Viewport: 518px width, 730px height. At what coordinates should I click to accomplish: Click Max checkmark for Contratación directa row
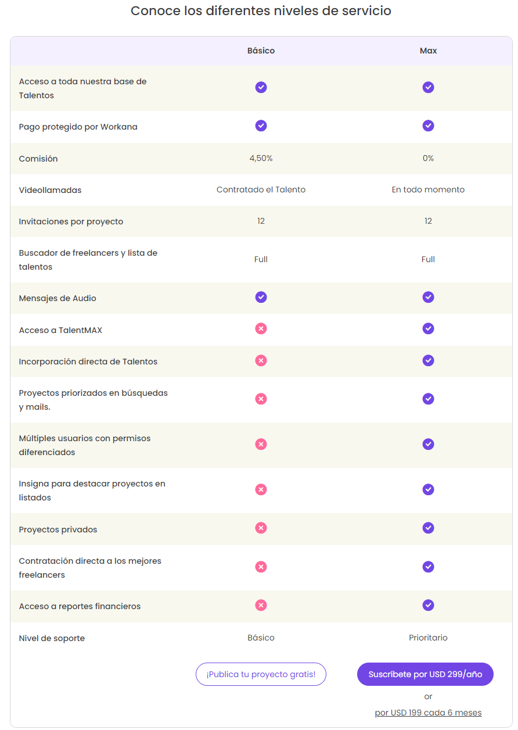[x=428, y=567]
